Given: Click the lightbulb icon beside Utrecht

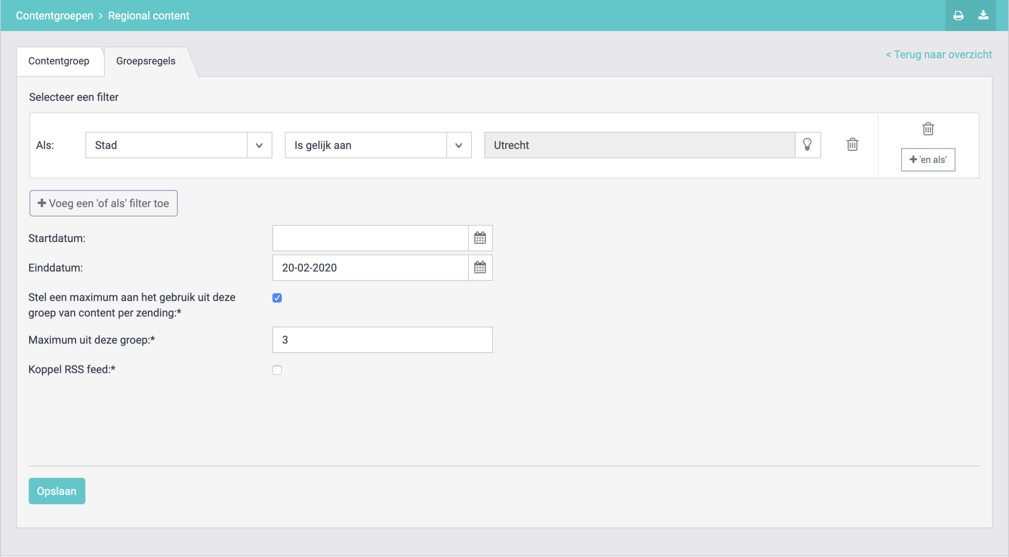Looking at the screenshot, I should point(807,145).
